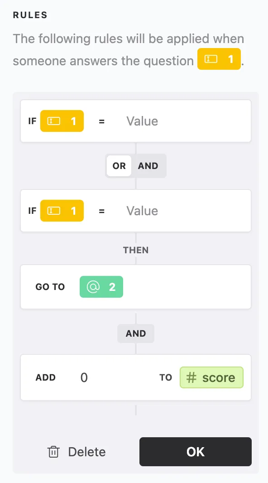Click the 0 score amount field

tap(84, 377)
